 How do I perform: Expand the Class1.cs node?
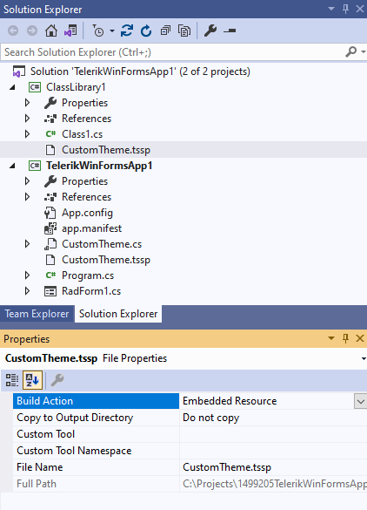point(27,134)
